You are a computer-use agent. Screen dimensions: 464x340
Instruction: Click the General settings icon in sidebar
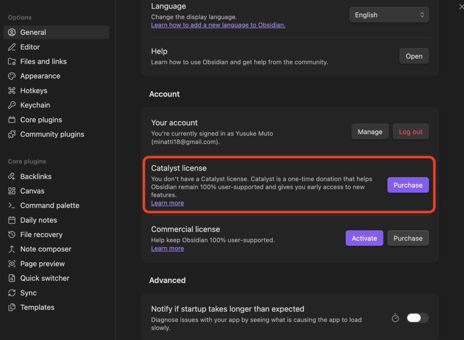pos(12,33)
